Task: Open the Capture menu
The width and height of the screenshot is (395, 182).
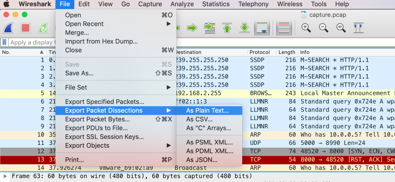Action: click(150, 4)
